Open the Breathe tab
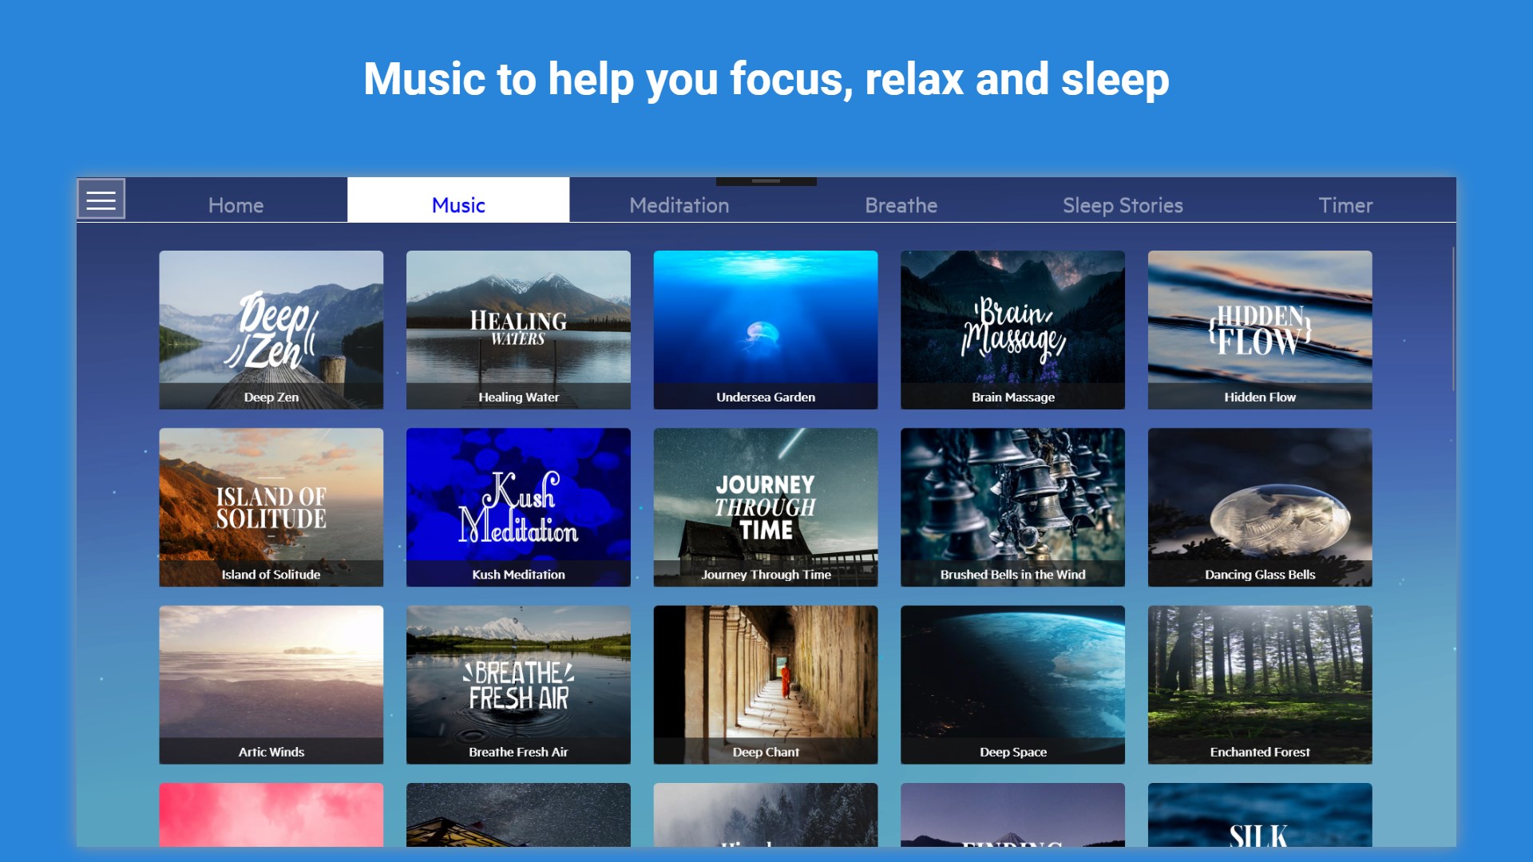 901,205
